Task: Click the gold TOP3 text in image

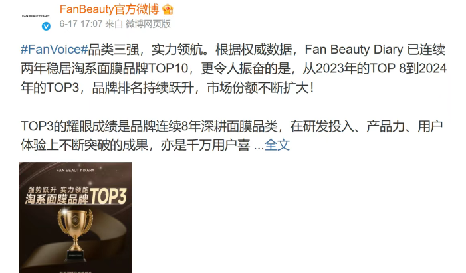Action: tap(108, 196)
